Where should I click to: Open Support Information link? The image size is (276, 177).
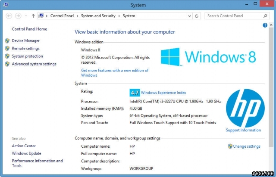pos(243,130)
